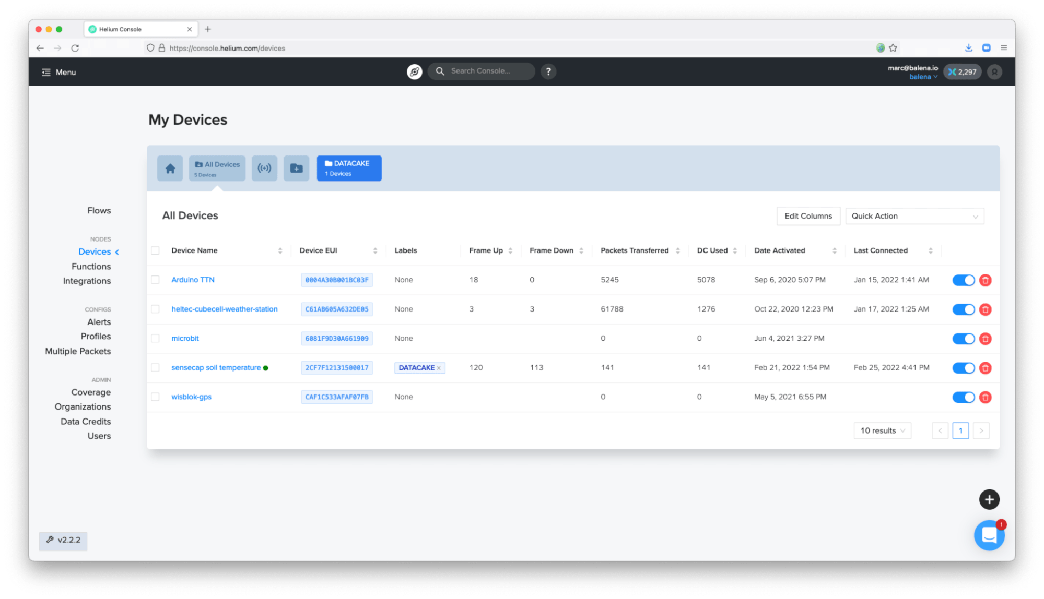Check the wisblok-gps row checkbox
1044x599 pixels.
pyautogui.click(x=155, y=397)
